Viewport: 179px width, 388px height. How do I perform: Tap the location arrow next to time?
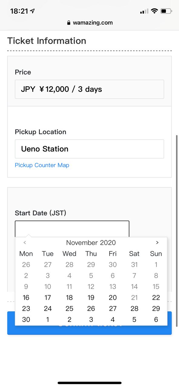[32, 11]
